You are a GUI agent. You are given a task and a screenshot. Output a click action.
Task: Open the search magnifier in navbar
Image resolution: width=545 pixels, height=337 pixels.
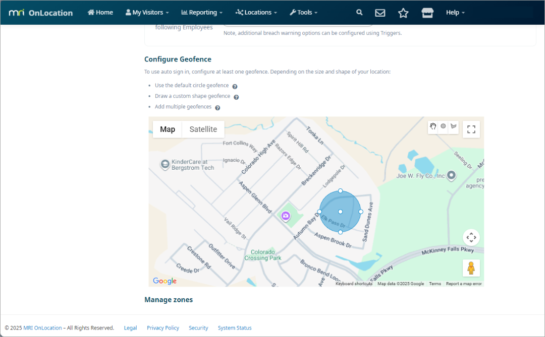pyautogui.click(x=359, y=13)
